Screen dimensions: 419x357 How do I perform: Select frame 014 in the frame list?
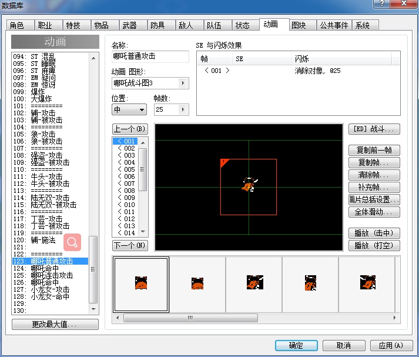pos(126,233)
